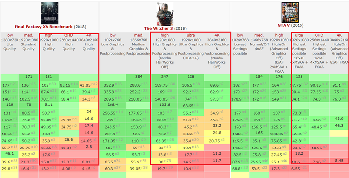Click the cell showing 171

click(29, 77)
